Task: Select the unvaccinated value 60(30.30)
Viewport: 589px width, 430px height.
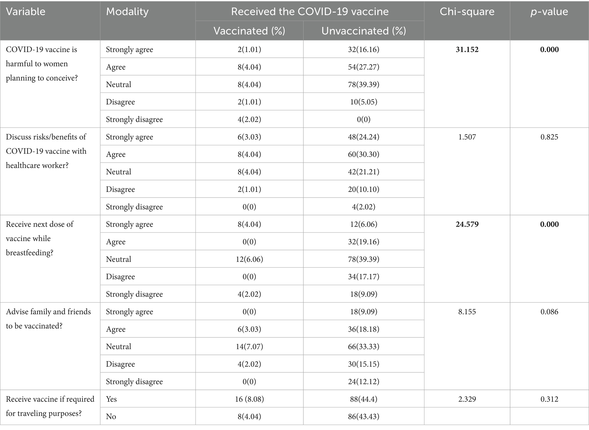Action: point(363,154)
